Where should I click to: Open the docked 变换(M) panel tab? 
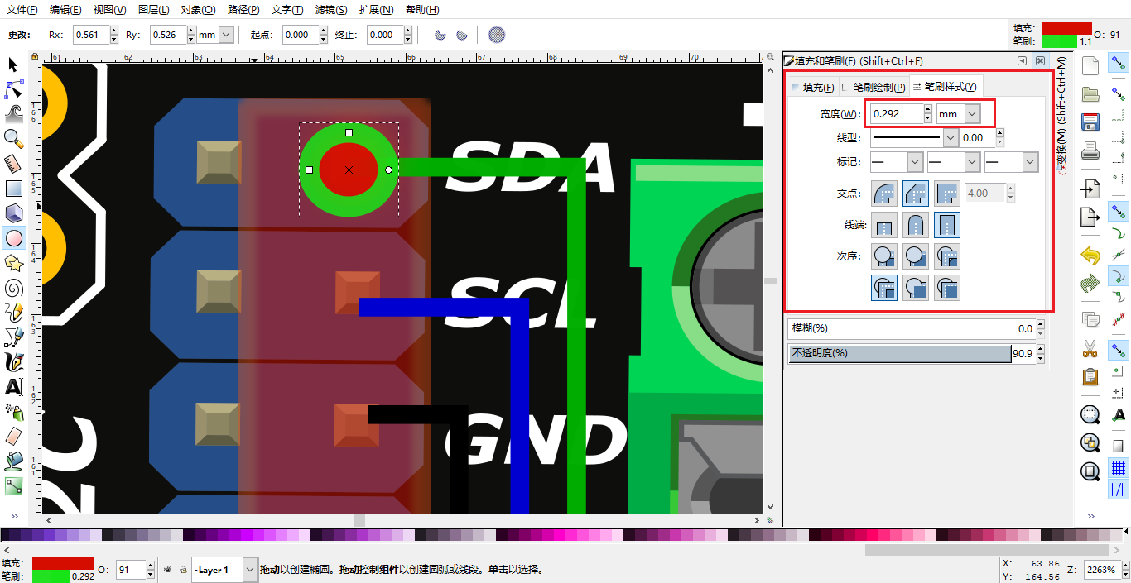1062,113
